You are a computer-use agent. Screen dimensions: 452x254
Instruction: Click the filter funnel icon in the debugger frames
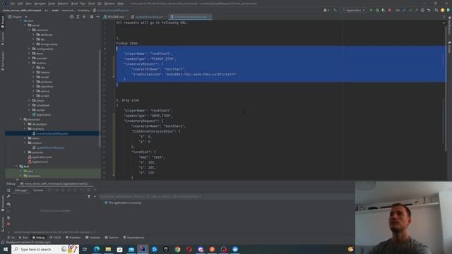point(89,197)
